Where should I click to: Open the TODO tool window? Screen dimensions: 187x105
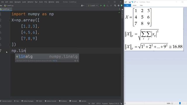point(39,101)
